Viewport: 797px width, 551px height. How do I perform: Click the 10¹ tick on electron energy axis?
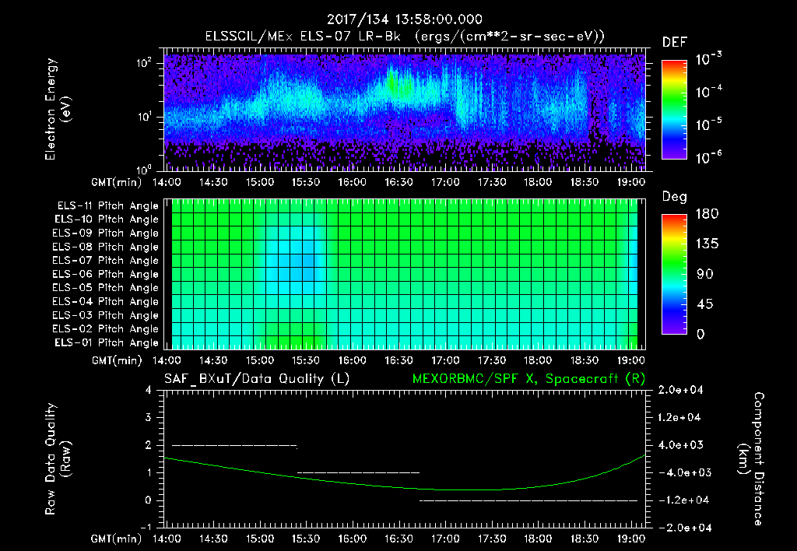144,117
